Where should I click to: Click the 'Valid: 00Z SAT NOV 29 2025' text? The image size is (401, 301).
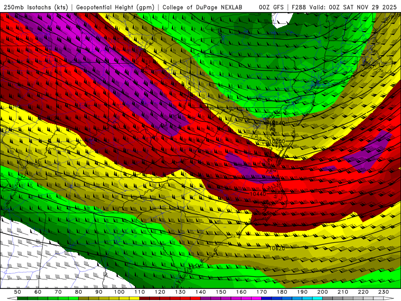(353, 8)
